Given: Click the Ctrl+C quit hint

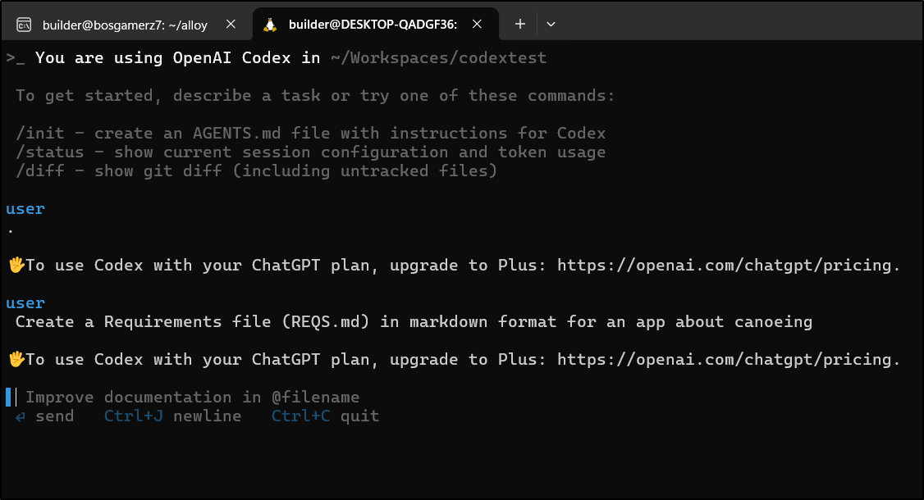Looking at the screenshot, I should [x=325, y=416].
